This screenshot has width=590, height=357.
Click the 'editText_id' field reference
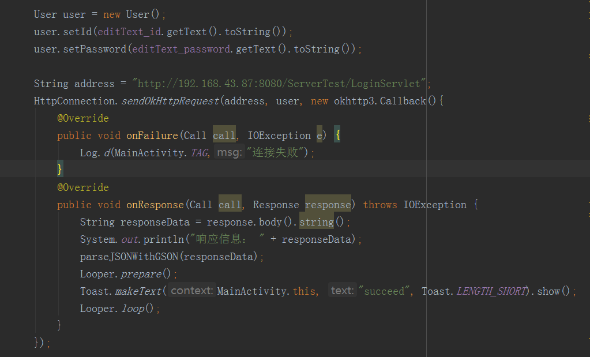[129, 32]
